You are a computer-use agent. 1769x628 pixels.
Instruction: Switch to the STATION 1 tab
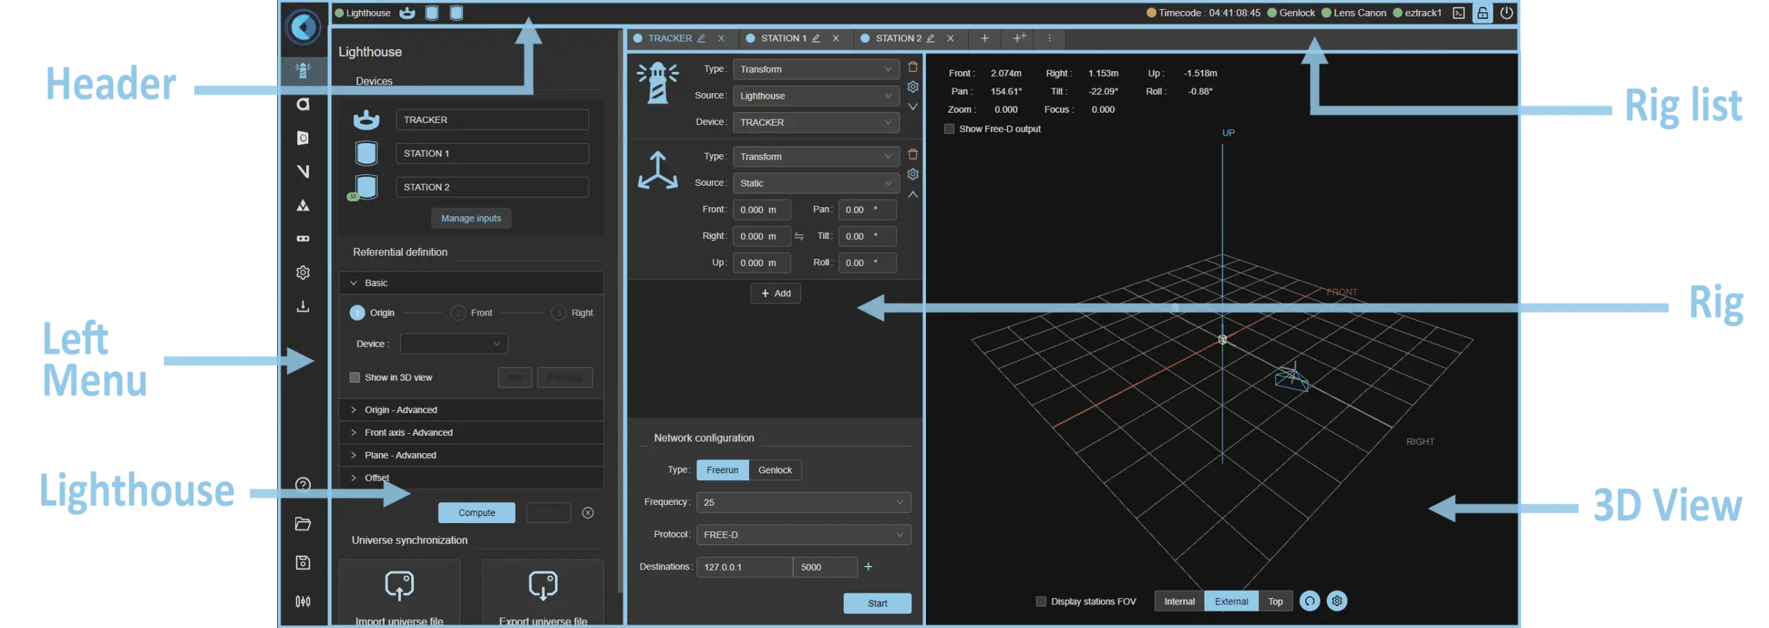click(783, 39)
